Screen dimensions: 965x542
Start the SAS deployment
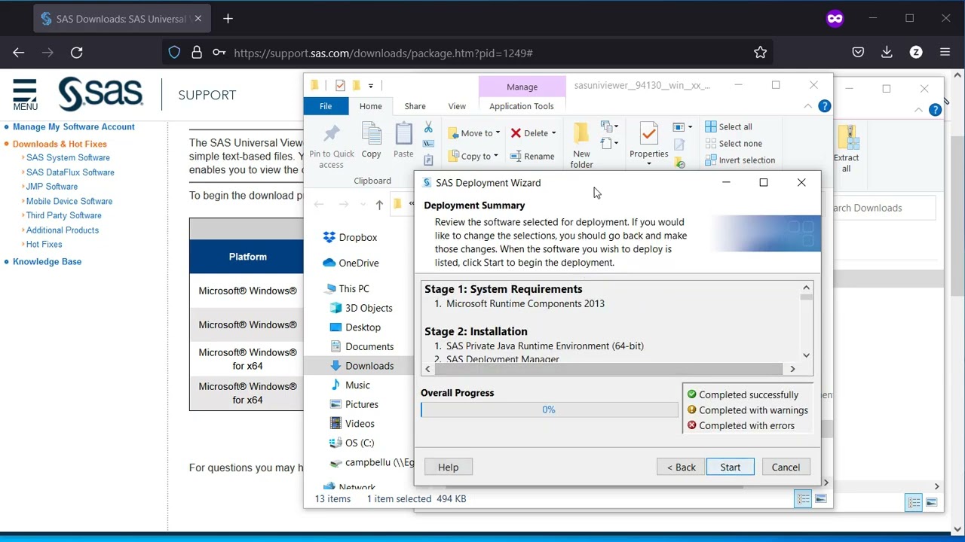click(x=730, y=467)
